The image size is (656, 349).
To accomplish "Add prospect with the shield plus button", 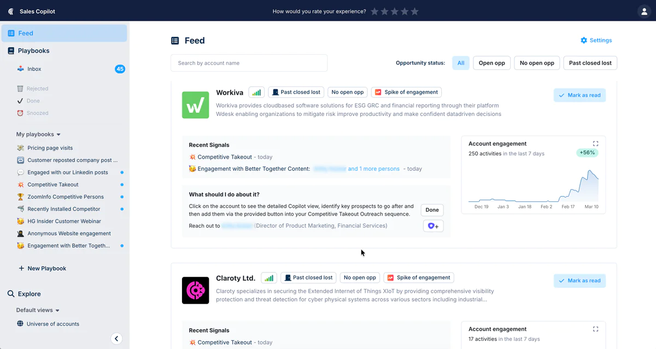I will tap(433, 226).
